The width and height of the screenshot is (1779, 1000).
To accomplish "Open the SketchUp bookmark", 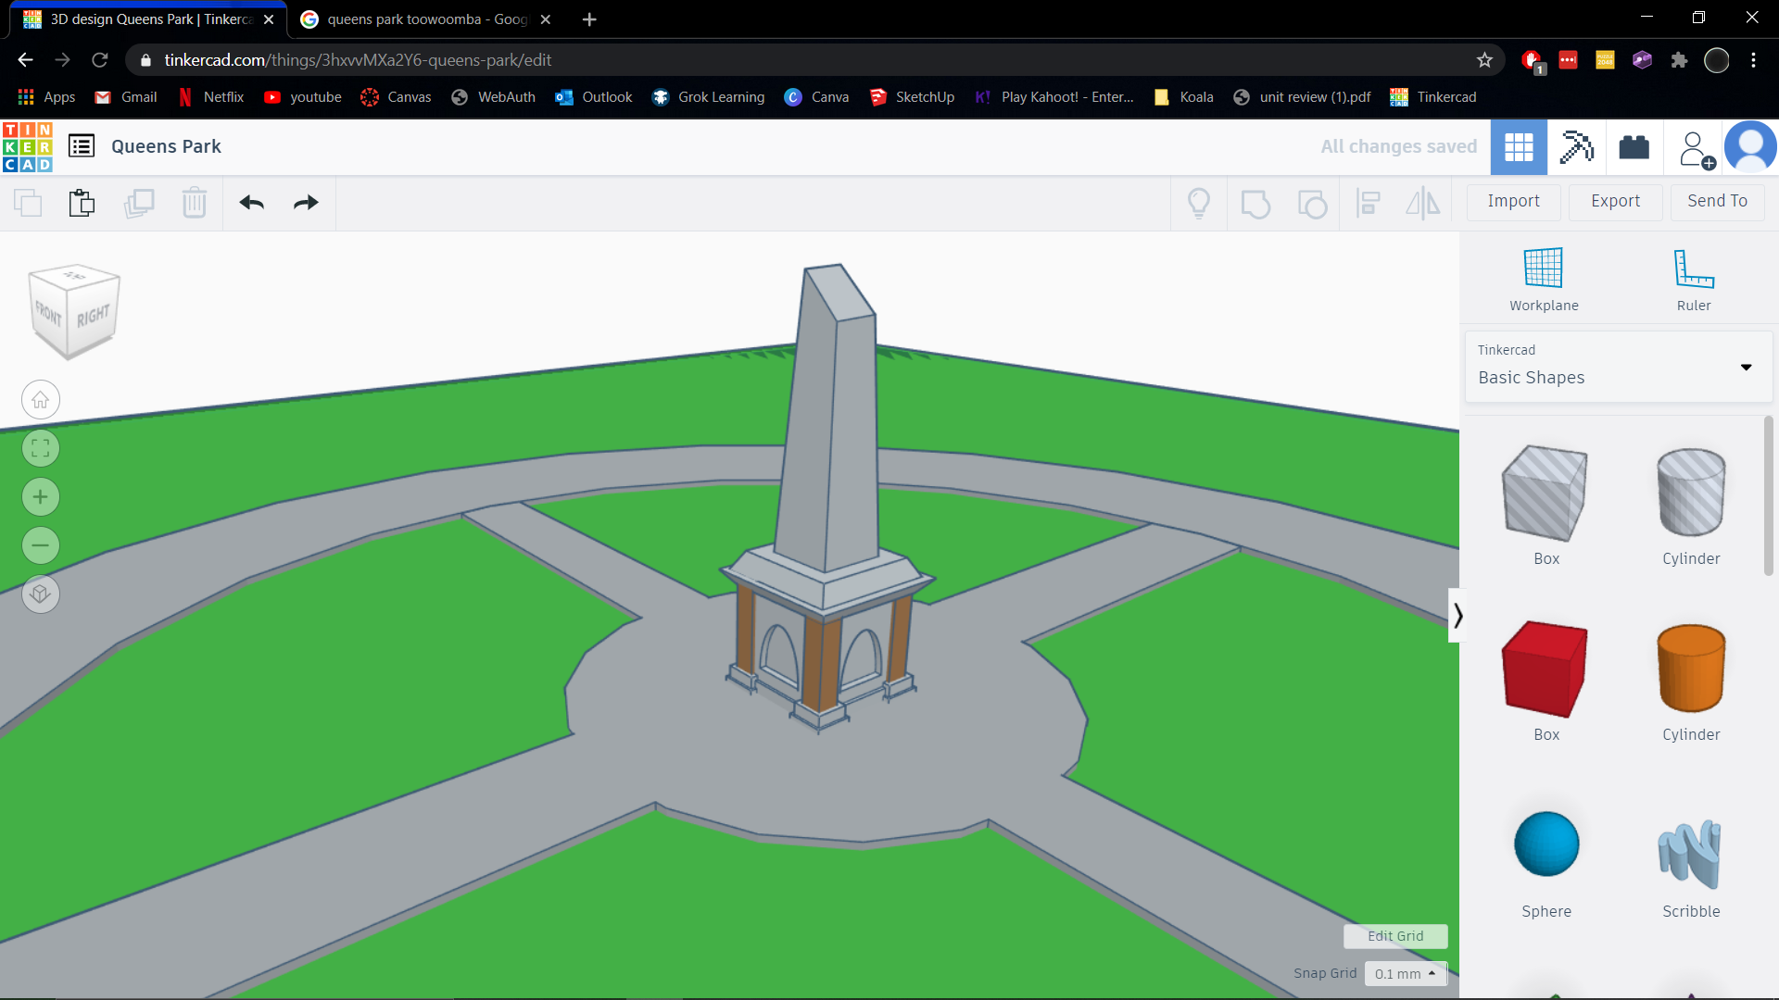I will pyautogui.click(x=913, y=97).
